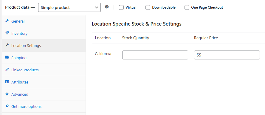Click the Location Settings wrench icon
This screenshot has width=265, height=115.
7,45
